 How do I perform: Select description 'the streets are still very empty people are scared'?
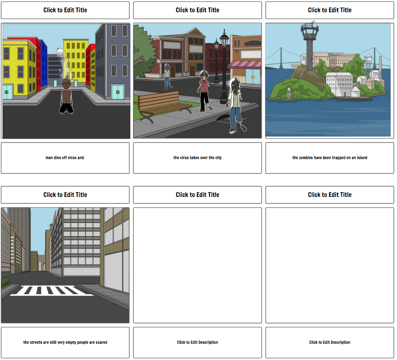65,342
